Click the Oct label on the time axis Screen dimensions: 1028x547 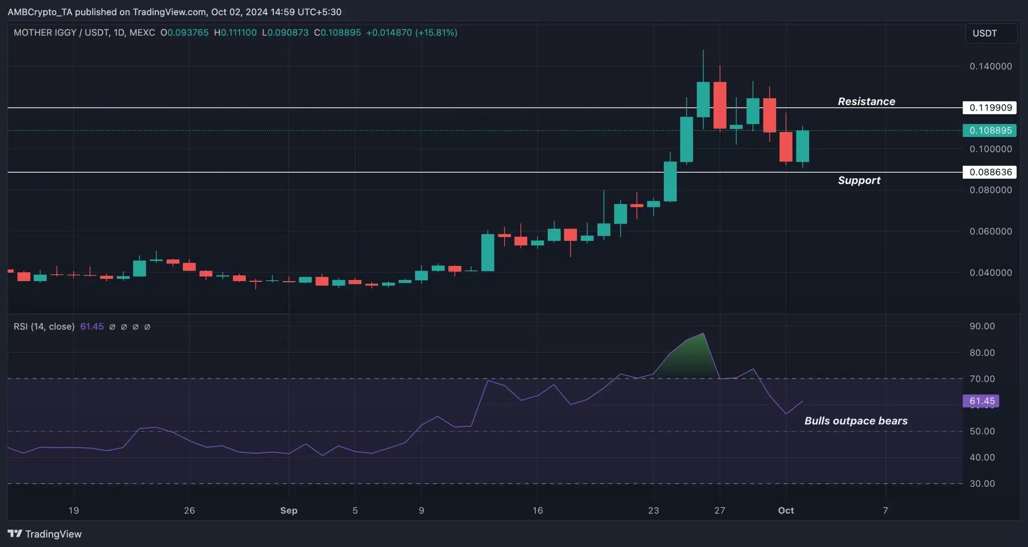coord(786,510)
